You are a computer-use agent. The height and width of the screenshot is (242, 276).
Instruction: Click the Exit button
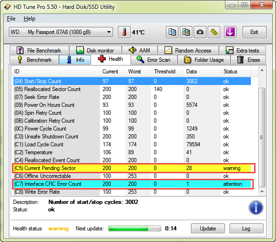pos(254,32)
